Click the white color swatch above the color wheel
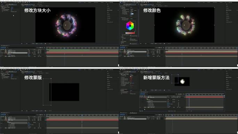The width and height of the screenshot is (238, 134). coord(132,14)
